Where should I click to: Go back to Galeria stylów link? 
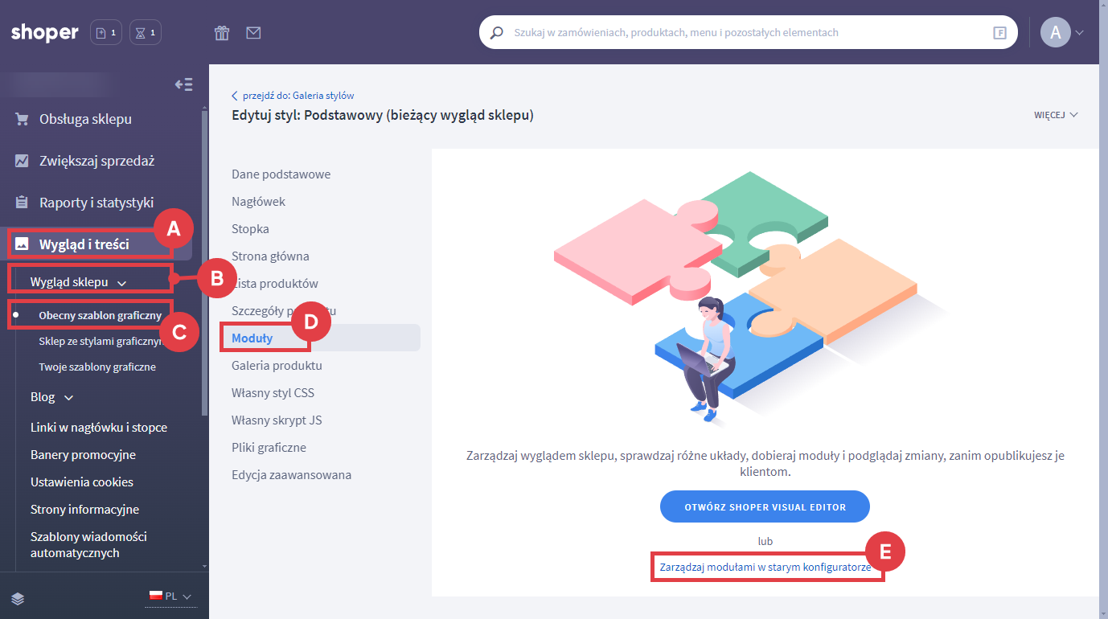(x=293, y=95)
